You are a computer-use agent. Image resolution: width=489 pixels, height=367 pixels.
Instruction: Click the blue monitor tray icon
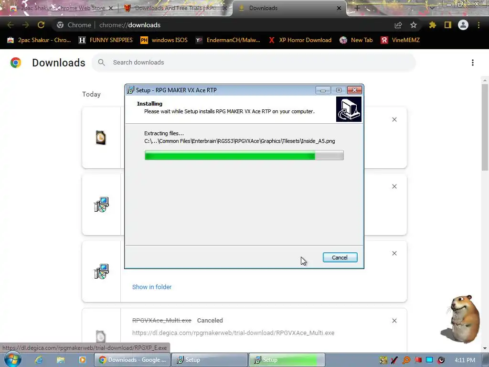[429, 360]
